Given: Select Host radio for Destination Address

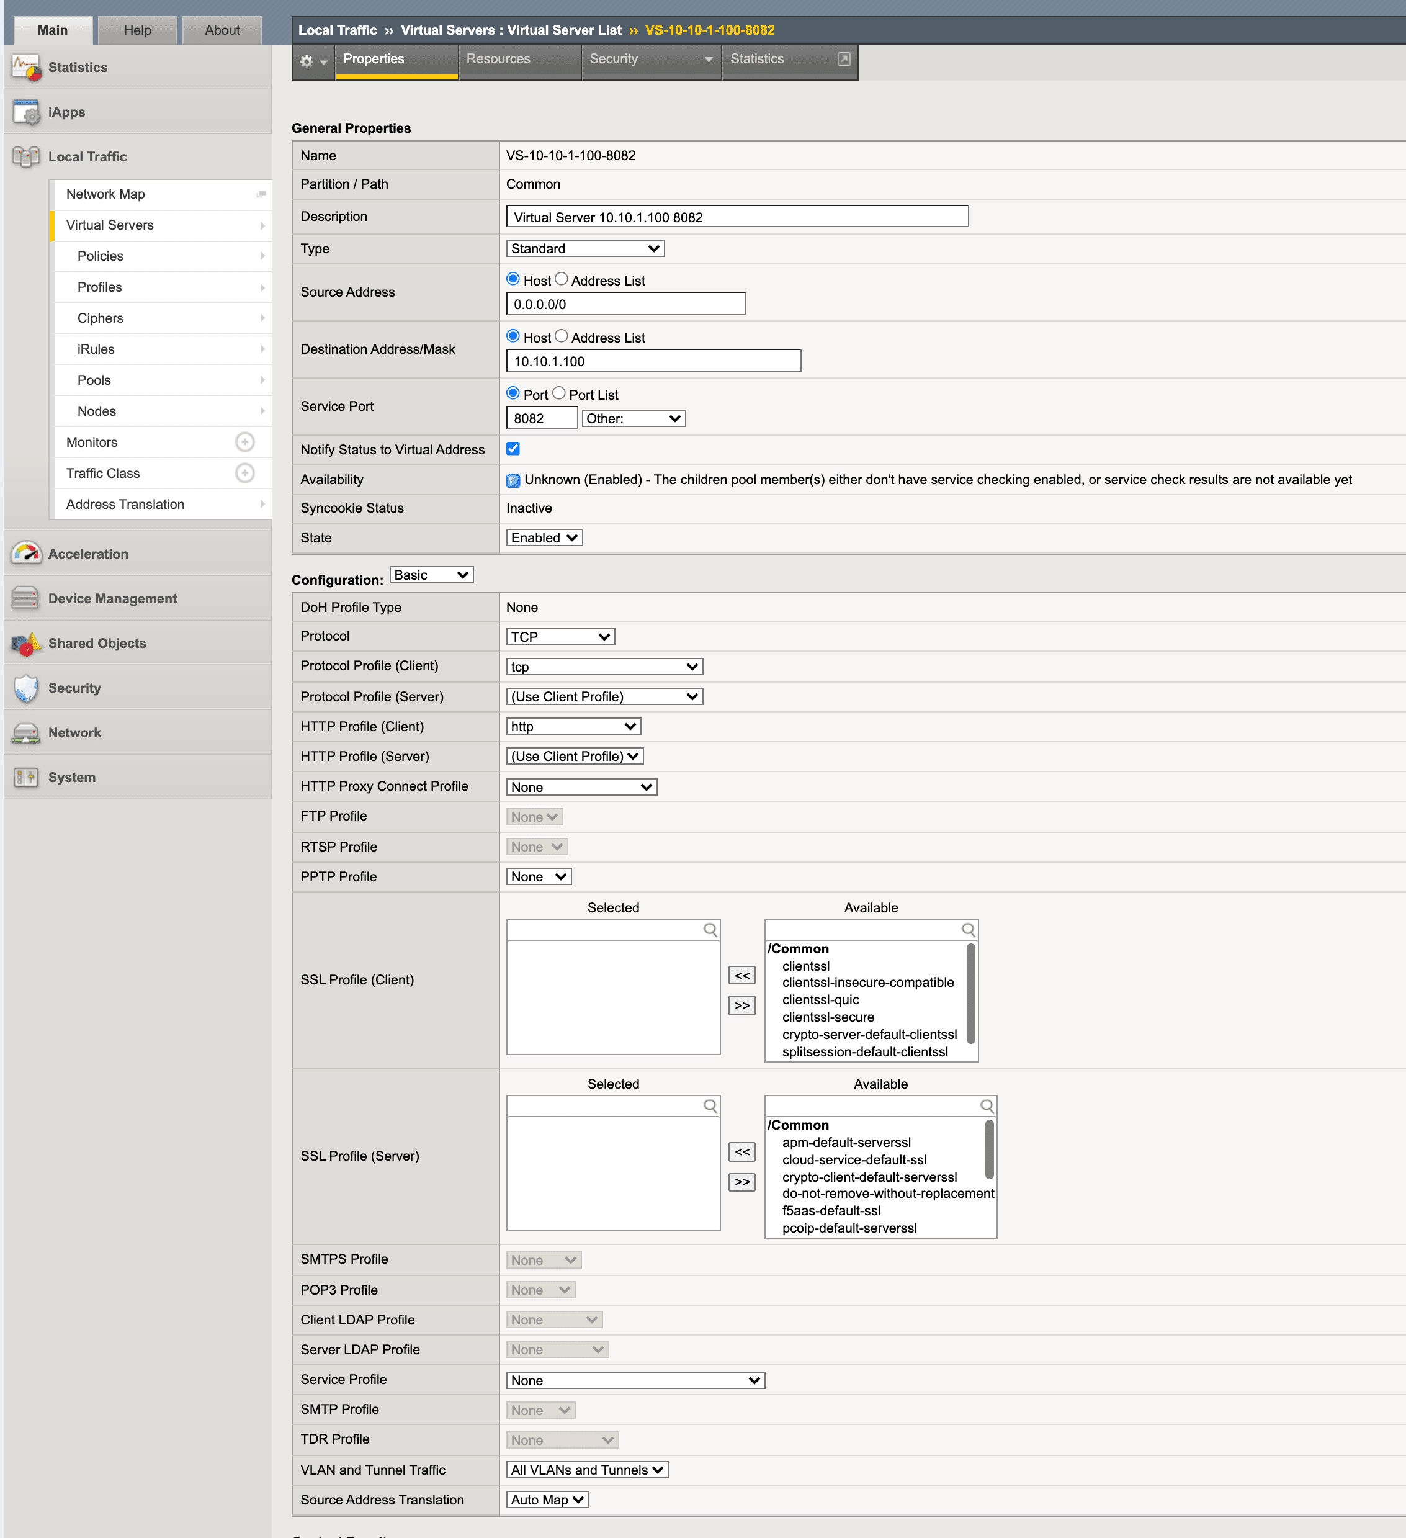Looking at the screenshot, I should point(513,336).
